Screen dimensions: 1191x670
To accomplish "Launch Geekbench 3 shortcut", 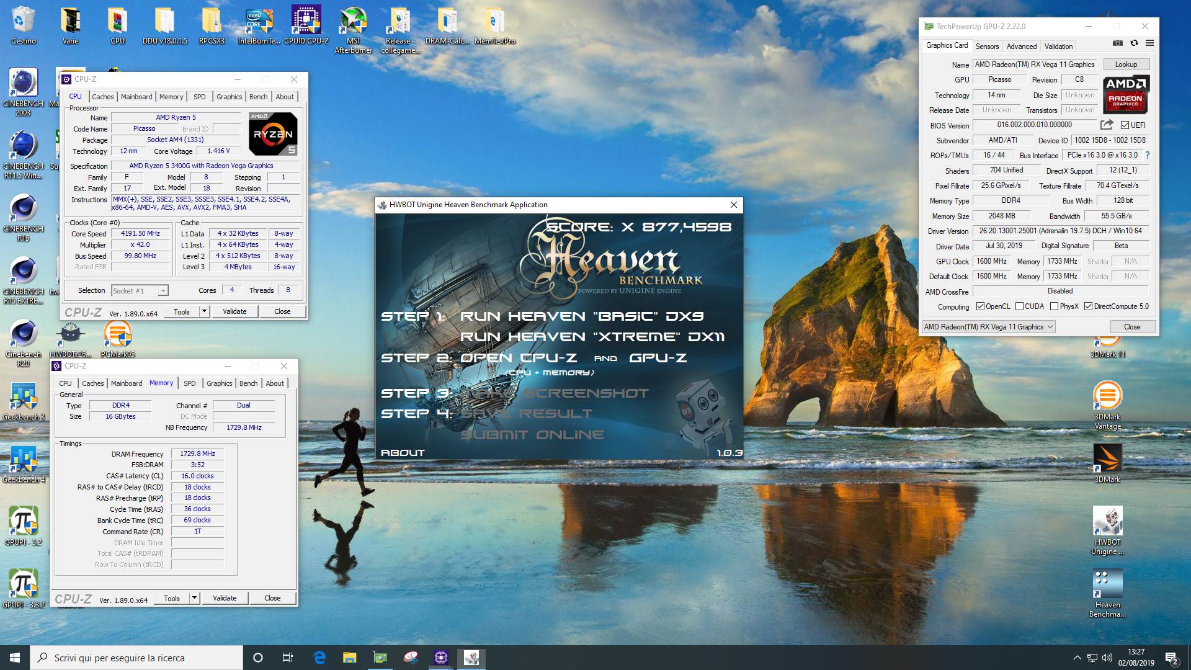I will pos(24,401).
